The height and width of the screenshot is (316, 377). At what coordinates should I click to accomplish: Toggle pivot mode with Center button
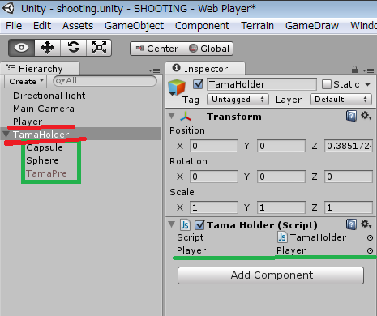[x=156, y=49]
